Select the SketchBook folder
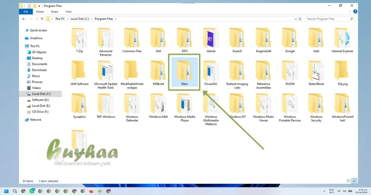 [x=316, y=73]
